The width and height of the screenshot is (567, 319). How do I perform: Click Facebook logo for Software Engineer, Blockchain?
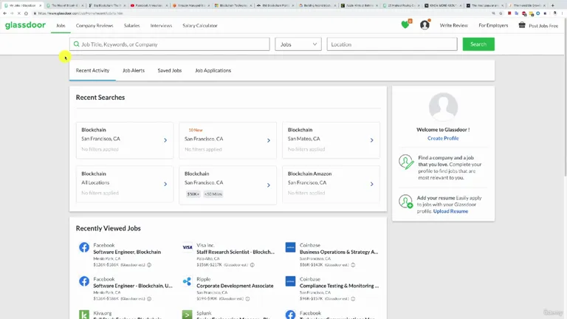point(84,247)
